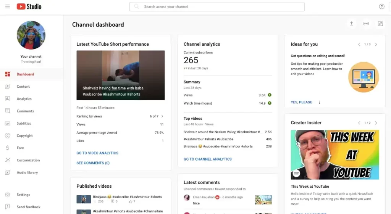391x214 pixels.
Task: Click the video thumbnail beside Nice comment
Action: (x=263, y=200)
